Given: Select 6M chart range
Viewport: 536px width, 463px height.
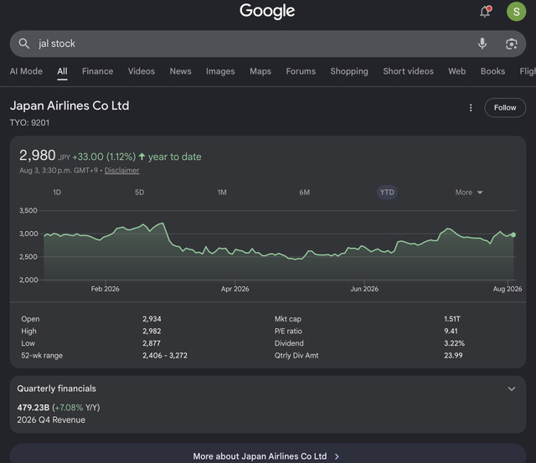Looking at the screenshot, I should pos(305,193).
